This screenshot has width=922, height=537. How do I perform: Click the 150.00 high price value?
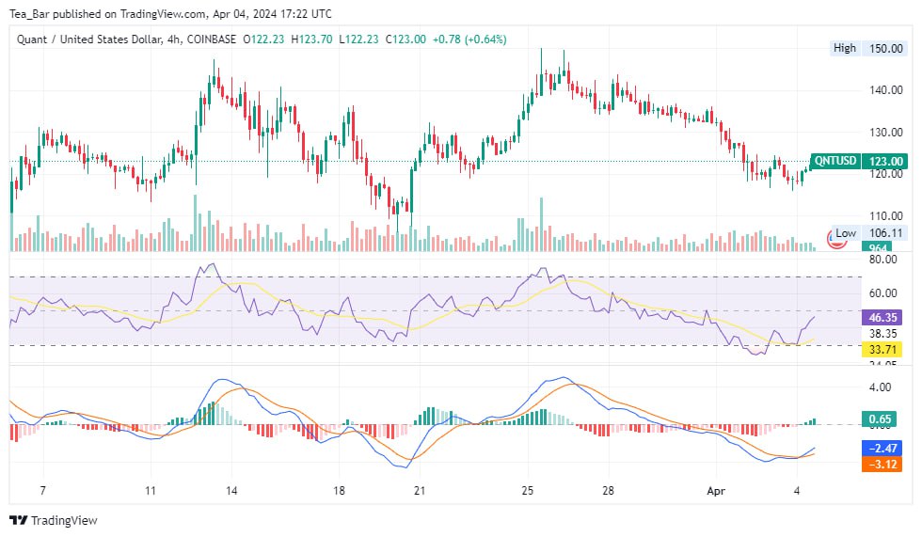(x=885, y=48)
